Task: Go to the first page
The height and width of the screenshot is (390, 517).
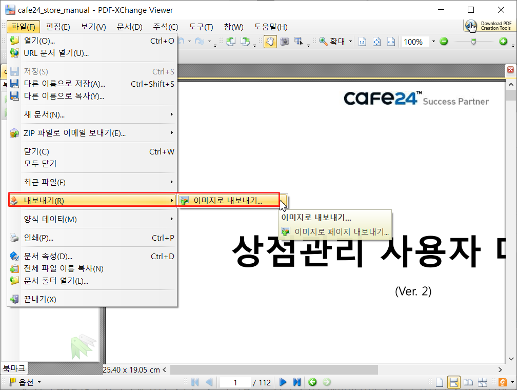Action: [x=195, y=382]
